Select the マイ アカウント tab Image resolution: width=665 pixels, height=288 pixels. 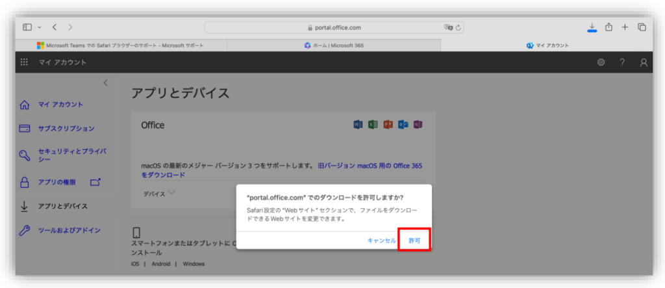pyautogui.click(x=547, y=46)
